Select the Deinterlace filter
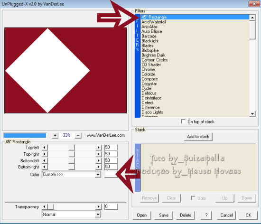Screen dimensions: 261x224 [195, 98]
